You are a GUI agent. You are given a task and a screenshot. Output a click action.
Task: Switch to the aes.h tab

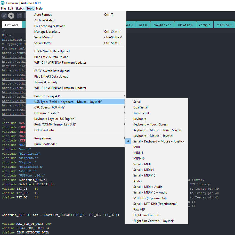click(x=143, y=25)
